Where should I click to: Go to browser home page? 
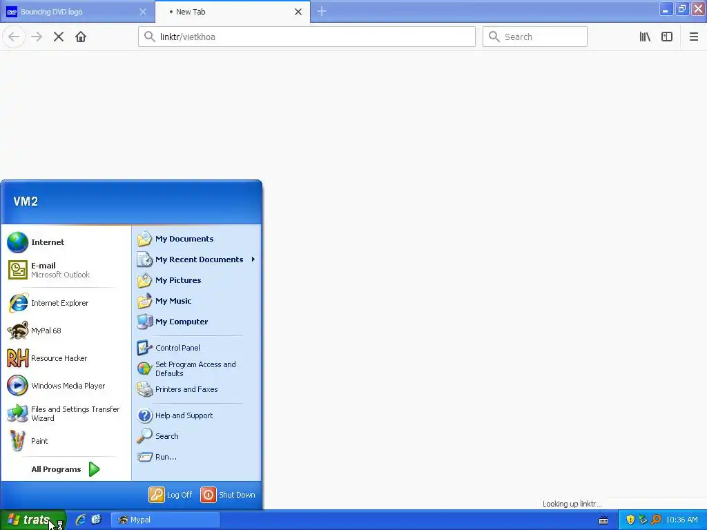81,37
